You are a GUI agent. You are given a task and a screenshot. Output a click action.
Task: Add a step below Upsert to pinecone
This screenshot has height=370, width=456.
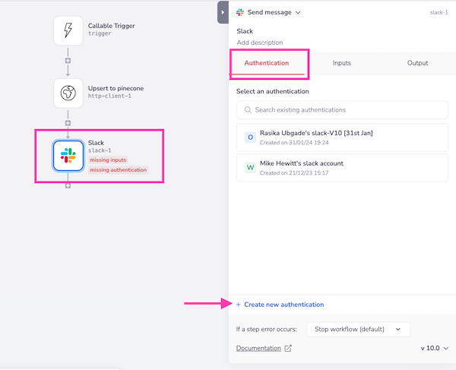coord(68,123)
